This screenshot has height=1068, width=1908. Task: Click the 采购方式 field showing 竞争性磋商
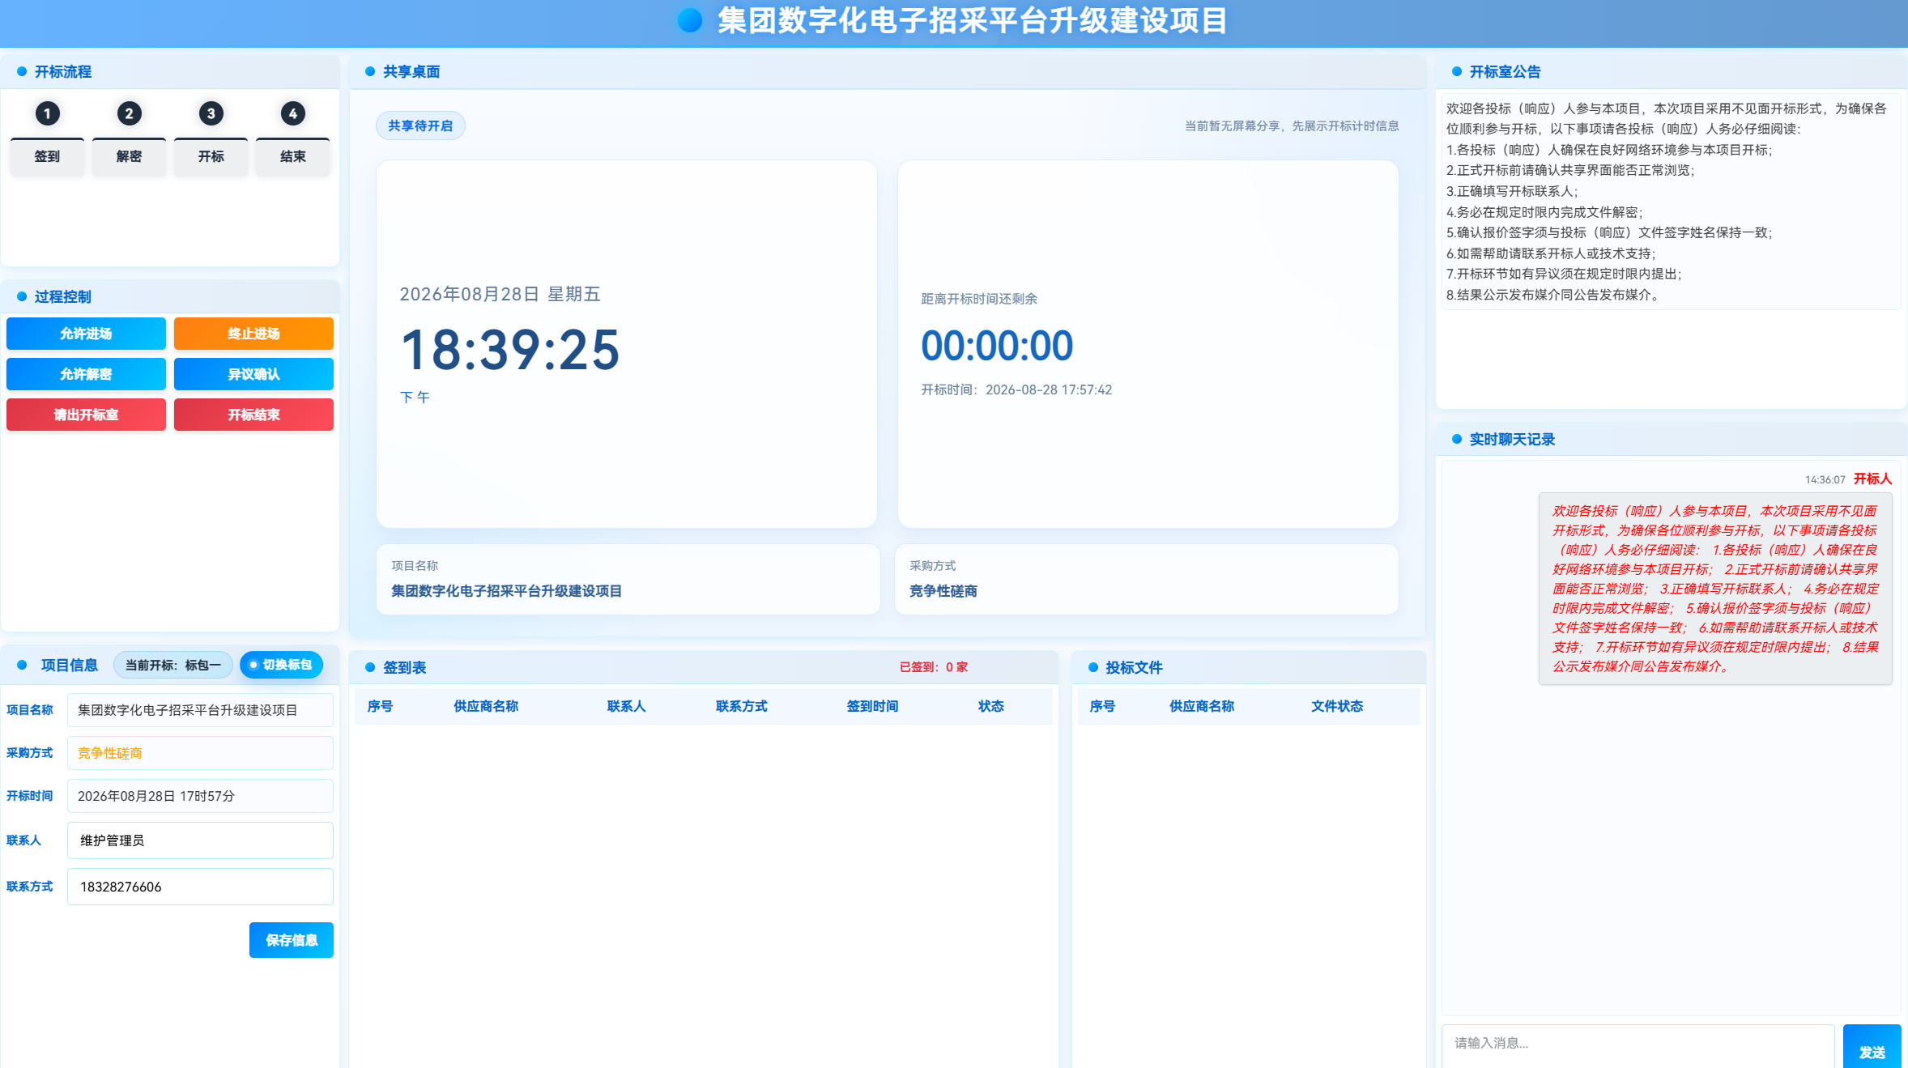click(x=200, y=753)
